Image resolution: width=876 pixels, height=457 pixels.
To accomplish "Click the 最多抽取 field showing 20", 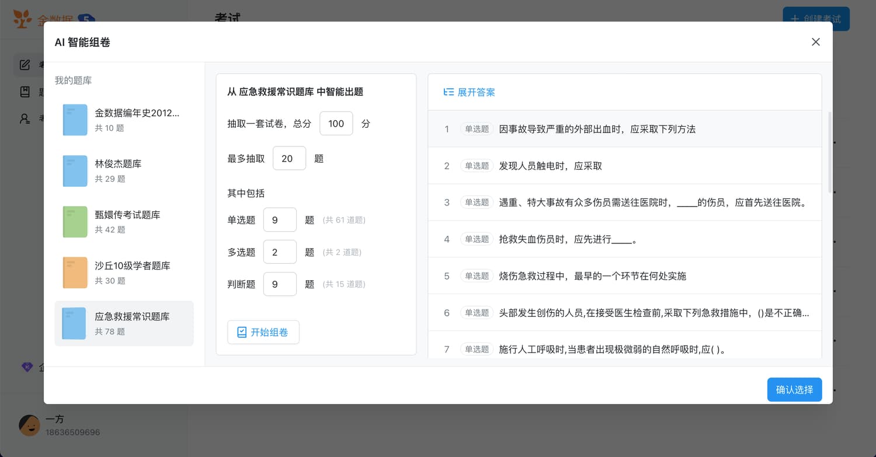I will click(x=289, y=158).
